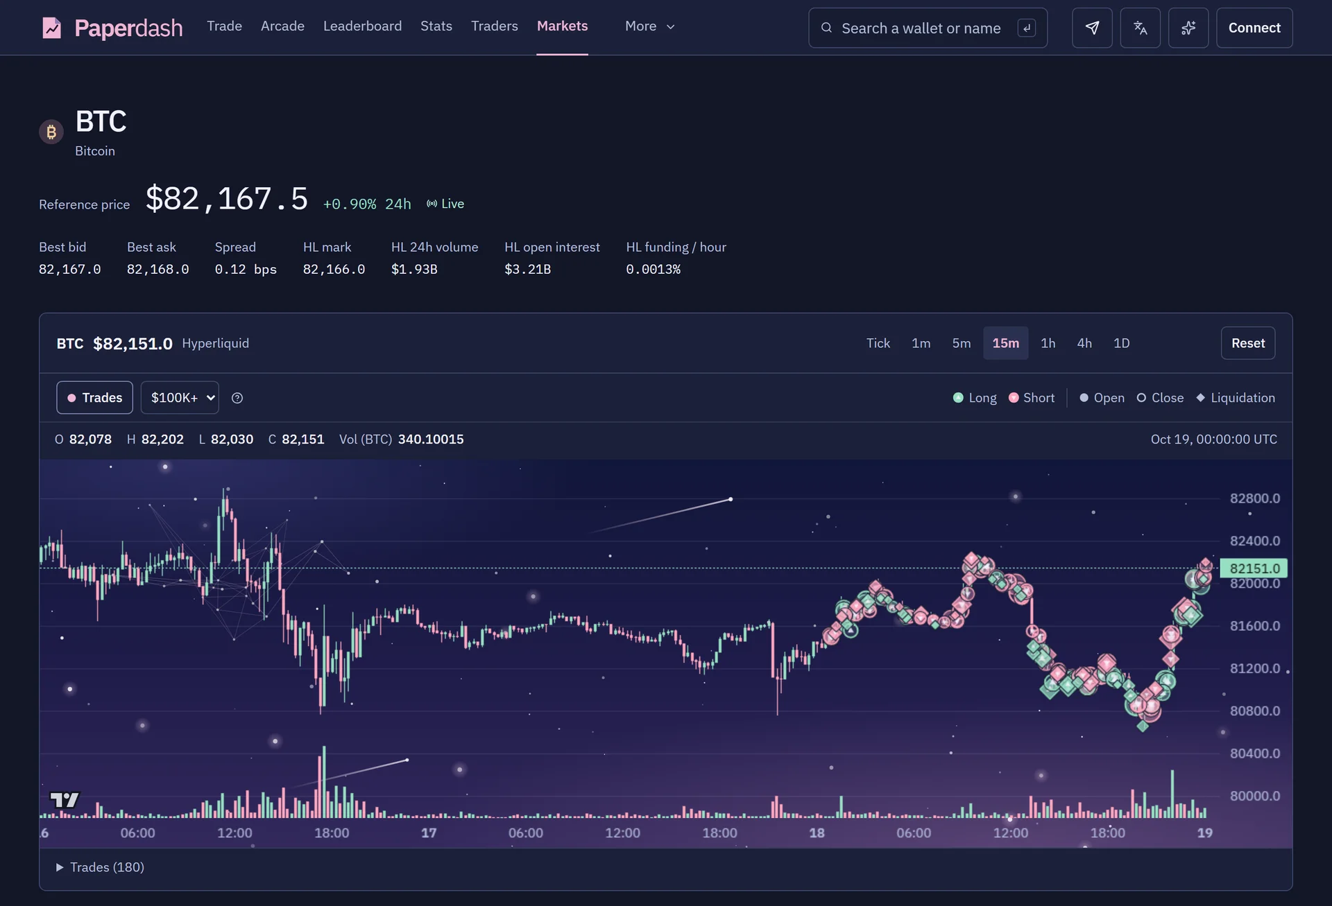Click the 82800.0 price axis label
1332x906 pixels.
(1254, 498)
